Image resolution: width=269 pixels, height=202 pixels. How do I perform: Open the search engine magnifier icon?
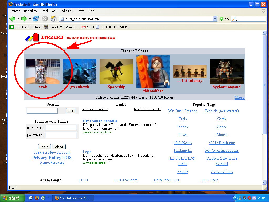point(235,19)
